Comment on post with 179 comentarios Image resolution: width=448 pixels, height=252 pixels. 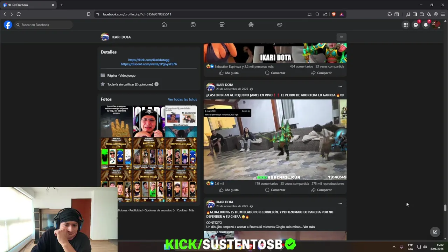tap(275, 190)
